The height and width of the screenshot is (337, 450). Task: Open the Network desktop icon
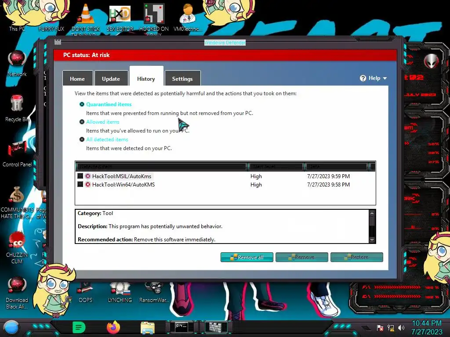tap(17, 64)
